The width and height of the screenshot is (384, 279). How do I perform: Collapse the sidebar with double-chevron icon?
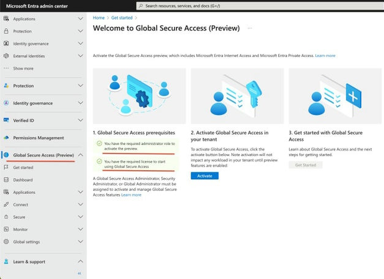[x=80, y=273]
